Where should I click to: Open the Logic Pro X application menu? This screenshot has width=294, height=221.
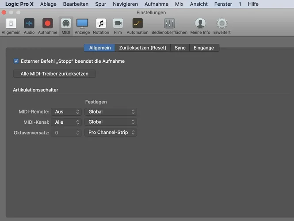(19, 4)
